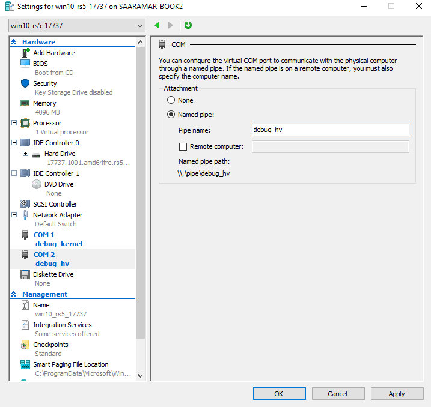Click the IDE Controller 1 icon
Screen dimensions: 431x407
click(25, 173)
